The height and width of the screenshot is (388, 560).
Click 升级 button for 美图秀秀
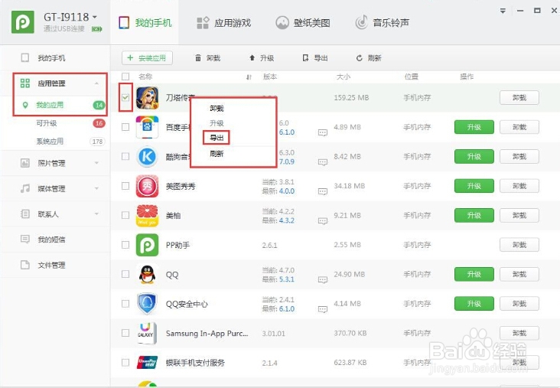tap(474, 186)
